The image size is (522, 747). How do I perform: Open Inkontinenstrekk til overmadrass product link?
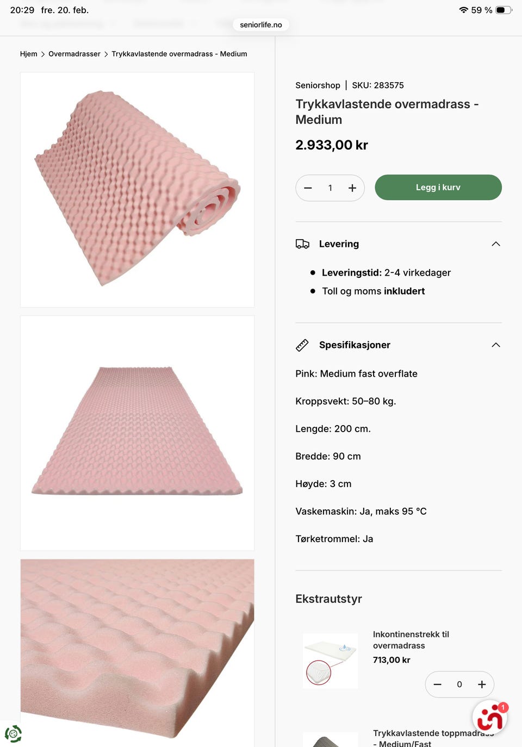click(x=411, y=640)
